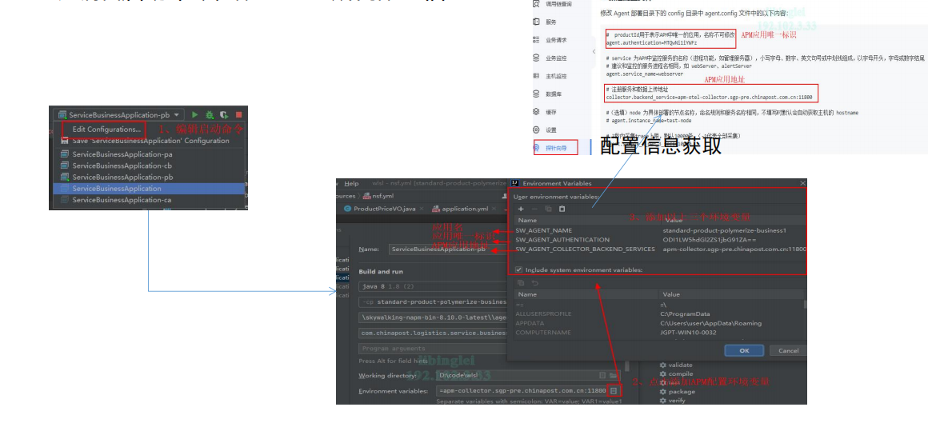Add a new user environment variable with plus icon
Viewport: 940px width, 423px height.
[521, 209]
